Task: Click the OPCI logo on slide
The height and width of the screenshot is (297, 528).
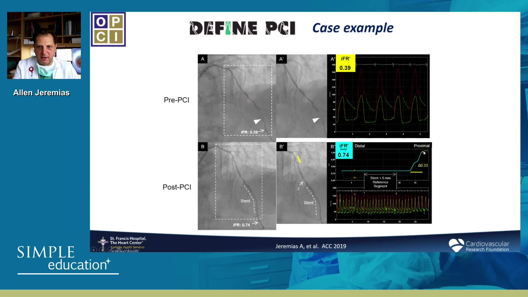Action: click(x=108, y=29)
